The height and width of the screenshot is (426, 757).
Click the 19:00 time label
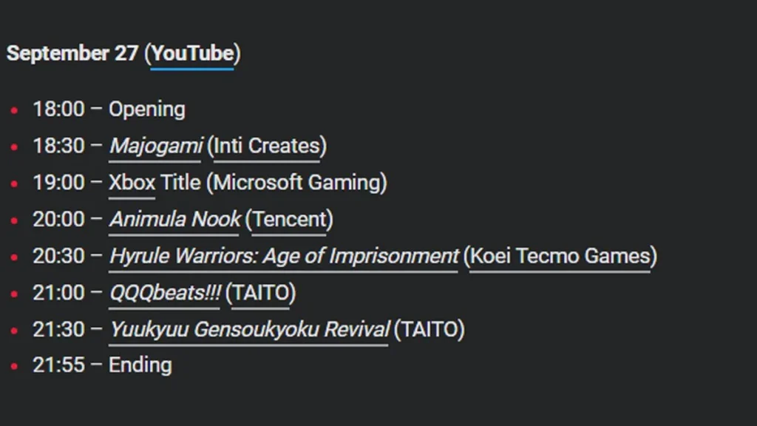click(58, 182)
